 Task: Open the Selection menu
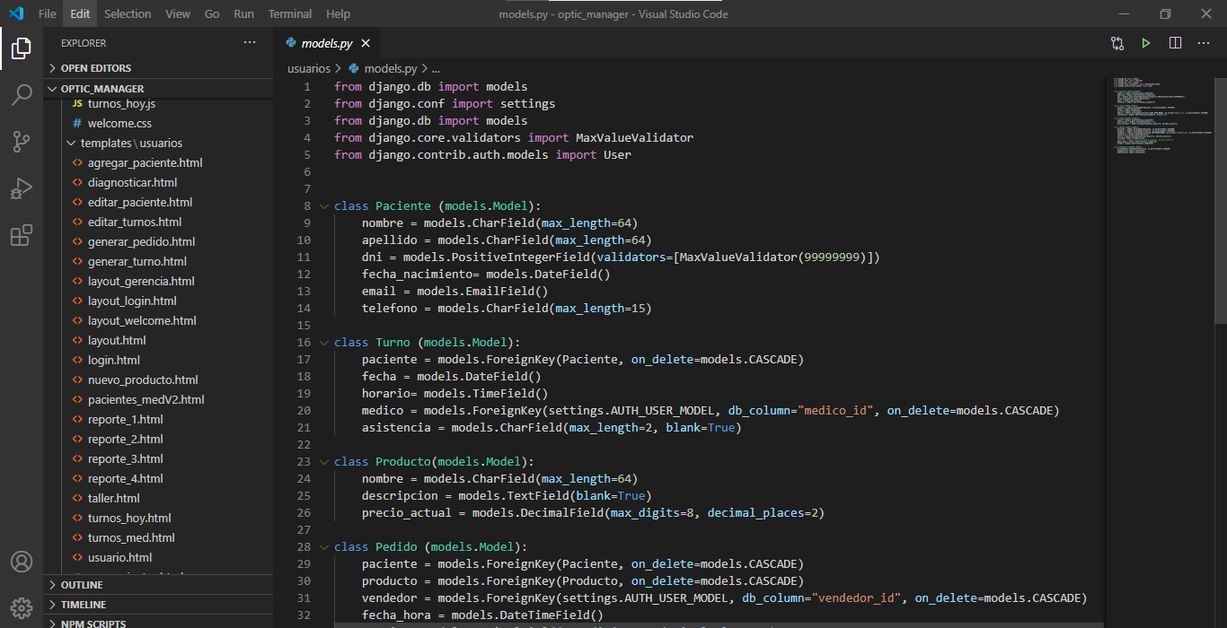click(x=128, y=13)
